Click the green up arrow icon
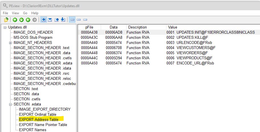 (x=15, y=20)
